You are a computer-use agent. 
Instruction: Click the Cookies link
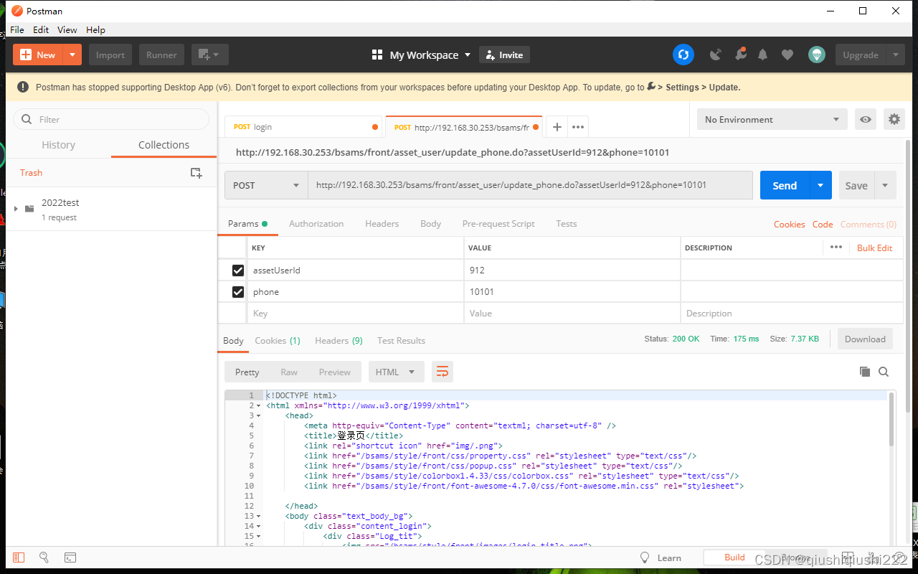coord(789,225)
